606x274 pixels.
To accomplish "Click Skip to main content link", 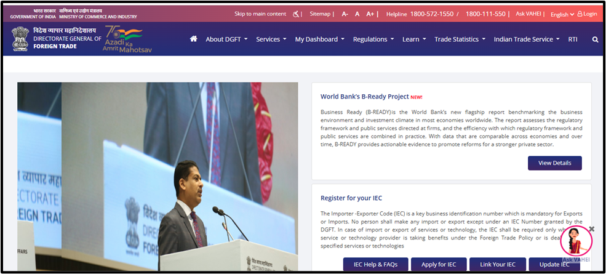I will pyautogui.click(x=260, y=14).
